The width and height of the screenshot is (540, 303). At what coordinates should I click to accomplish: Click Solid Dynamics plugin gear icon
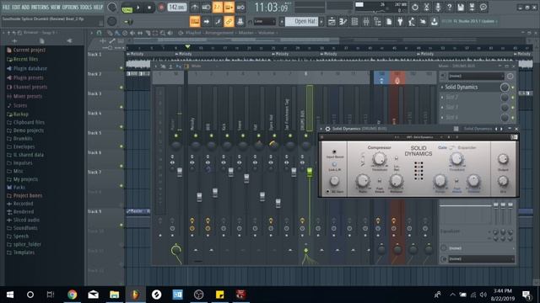tap(327, 129)
